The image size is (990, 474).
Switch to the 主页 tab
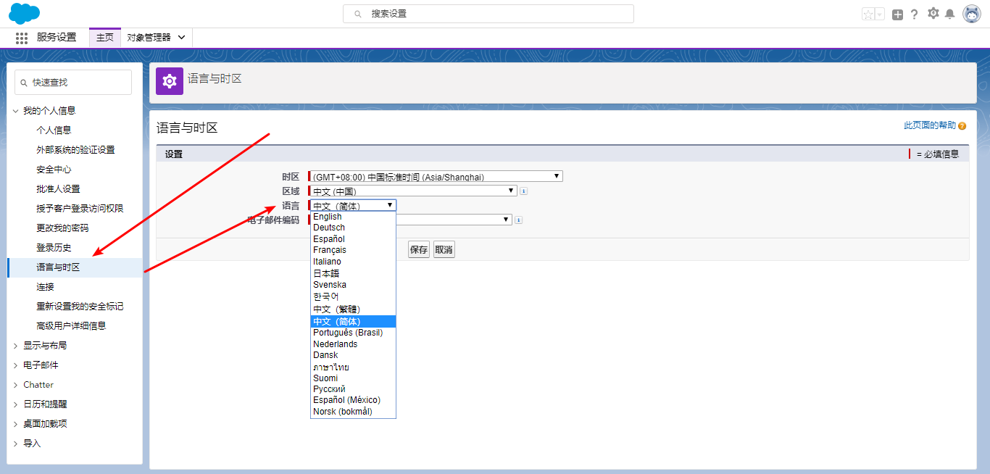point(104,38)
